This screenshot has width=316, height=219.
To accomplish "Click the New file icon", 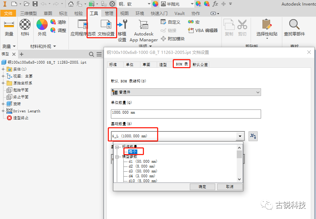I will (14, 4).
